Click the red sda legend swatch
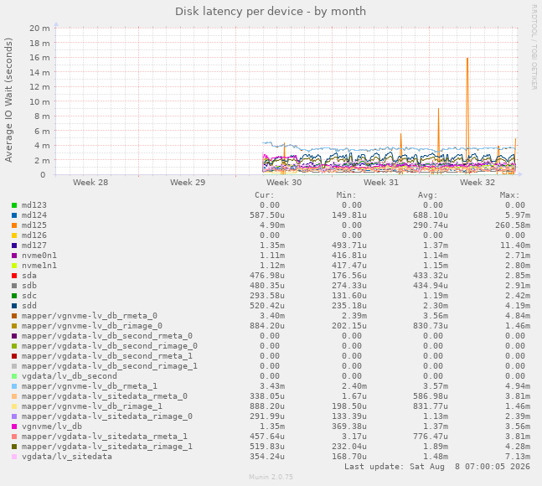The width and height of the screenshot is (542, 486). [14, 276]
